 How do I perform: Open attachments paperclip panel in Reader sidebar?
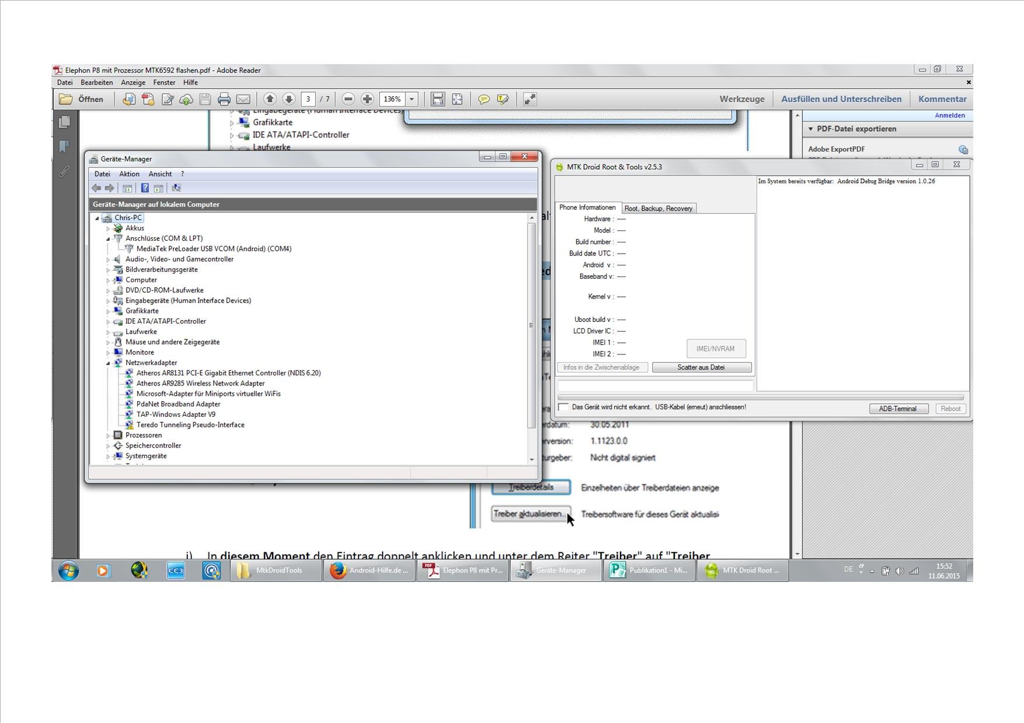pyautogui.click(x=64, y=171)
